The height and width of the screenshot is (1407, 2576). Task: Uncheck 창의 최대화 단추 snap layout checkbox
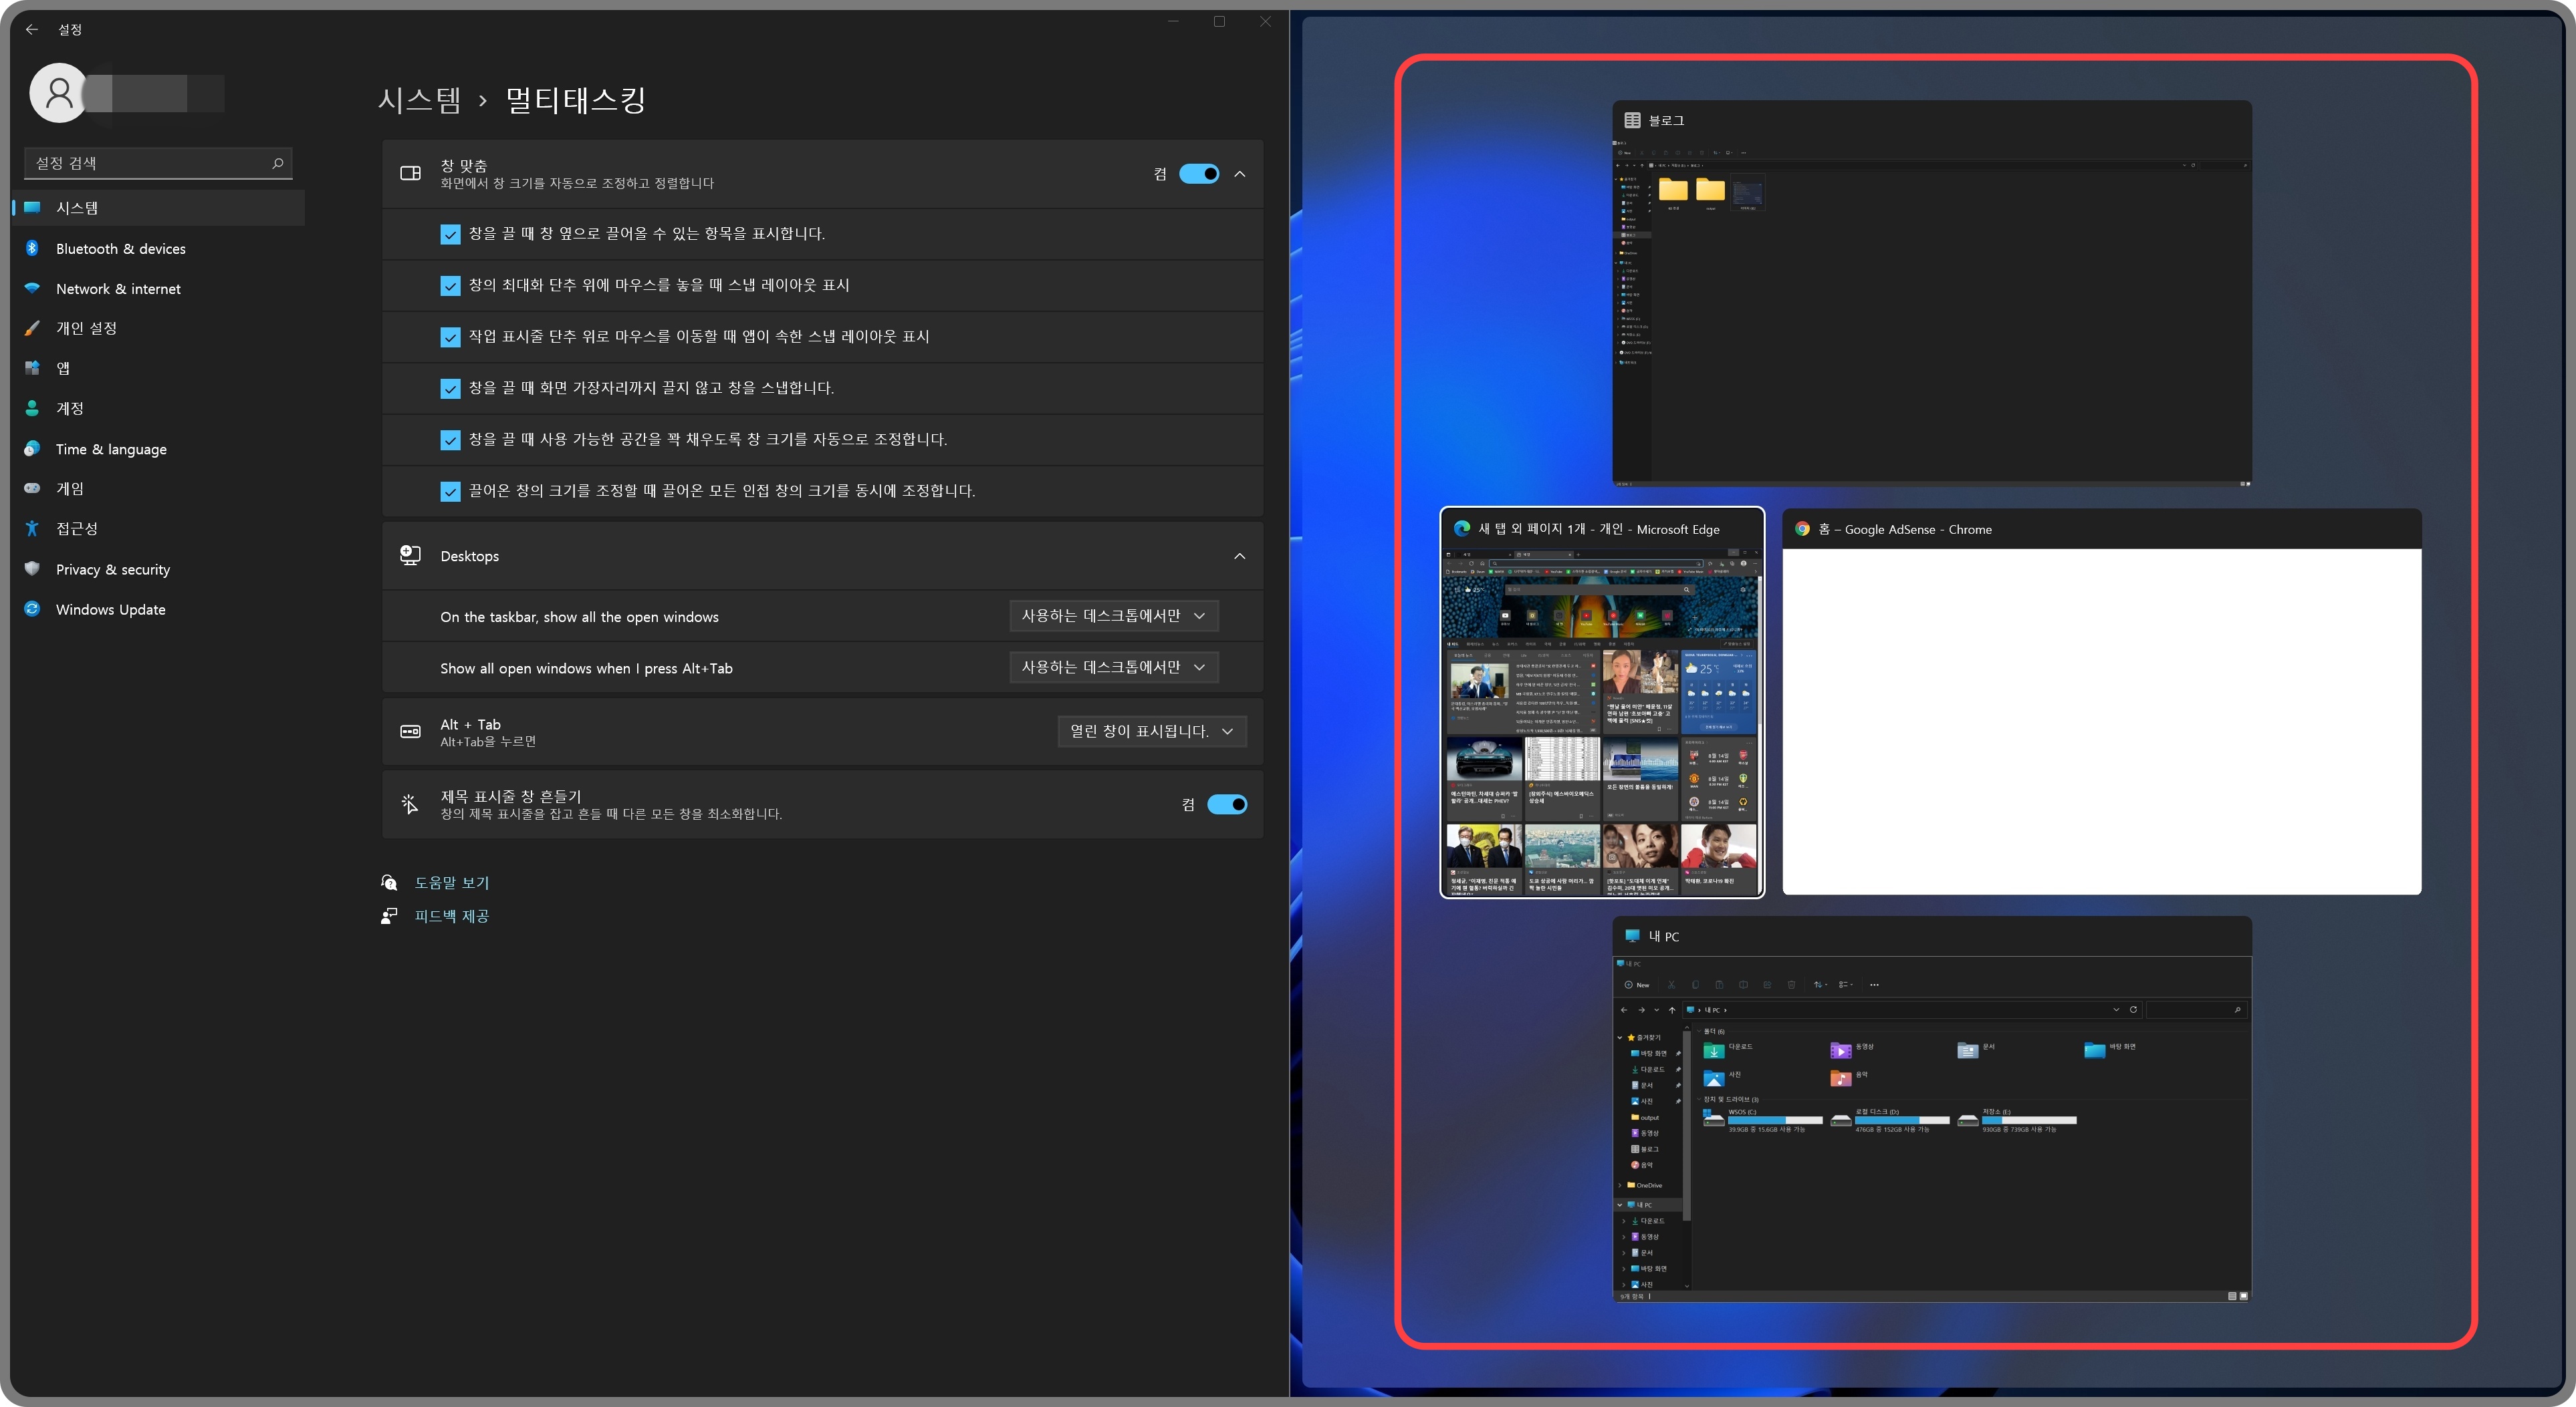click(450, 286)
